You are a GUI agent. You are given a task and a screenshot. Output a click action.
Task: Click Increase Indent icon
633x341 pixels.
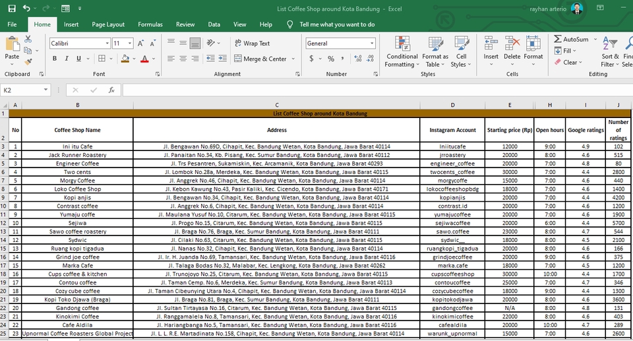(x=222, y=59)
